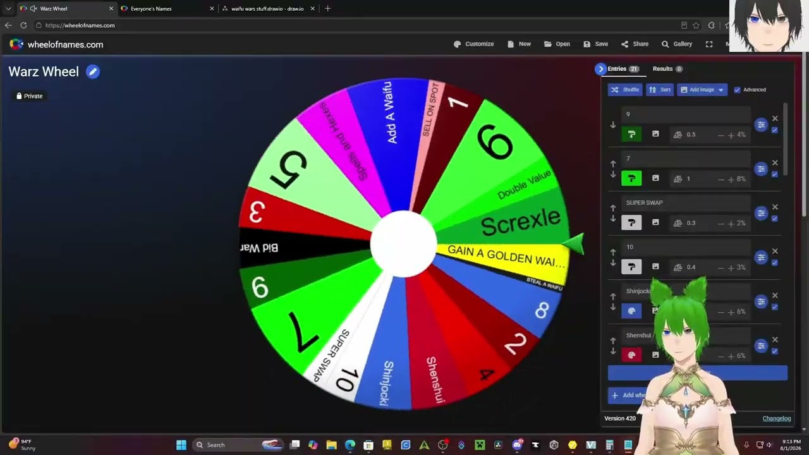
Task: Share the wheel
Action: click(x=635, y=44)
